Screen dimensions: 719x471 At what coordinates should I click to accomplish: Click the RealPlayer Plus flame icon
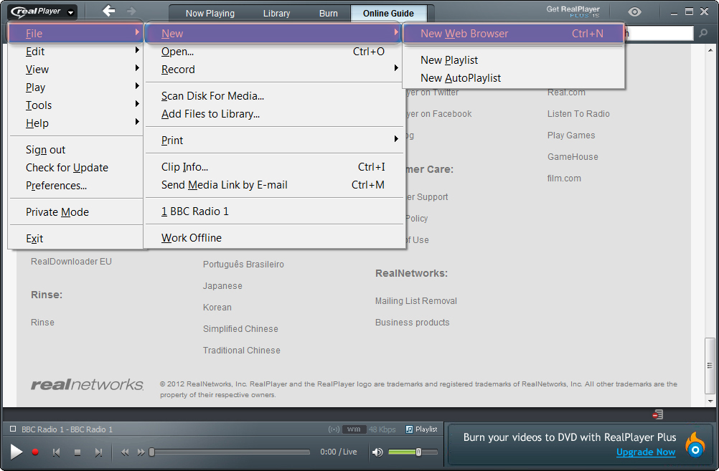pyautogui.click(x=695, y=445)
